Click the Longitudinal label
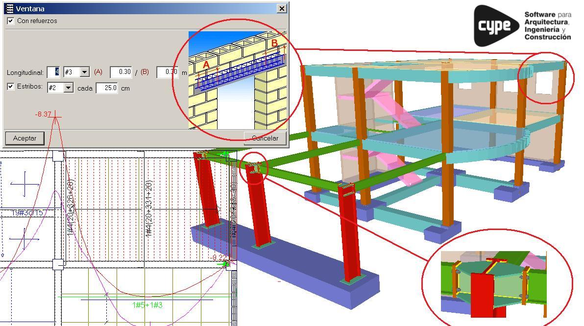 25,72
